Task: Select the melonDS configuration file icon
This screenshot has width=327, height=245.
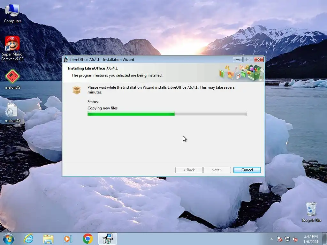Action: (x=12, y=112)
